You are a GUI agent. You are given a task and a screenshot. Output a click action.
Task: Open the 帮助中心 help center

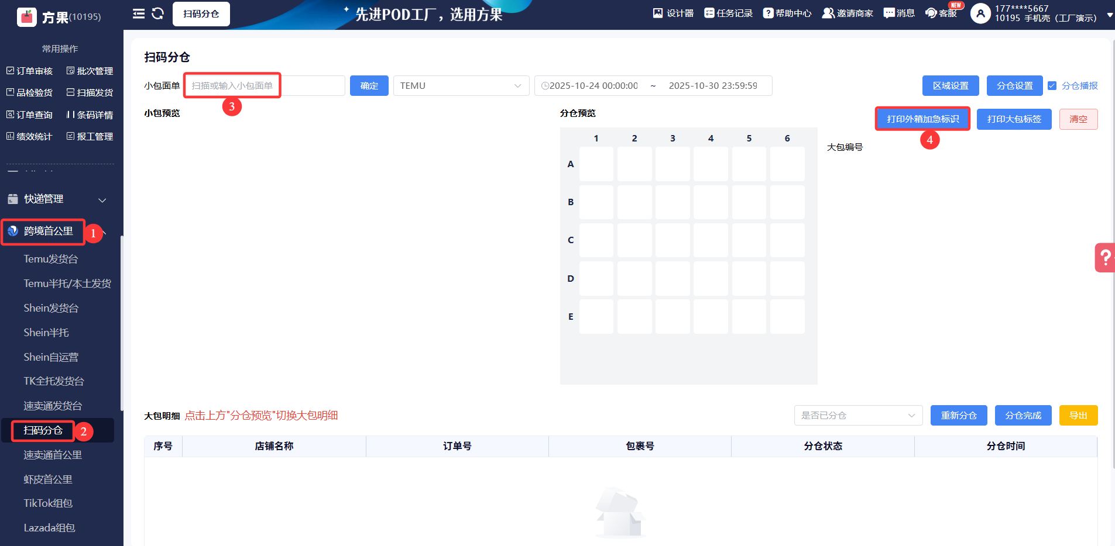(787, 13)
